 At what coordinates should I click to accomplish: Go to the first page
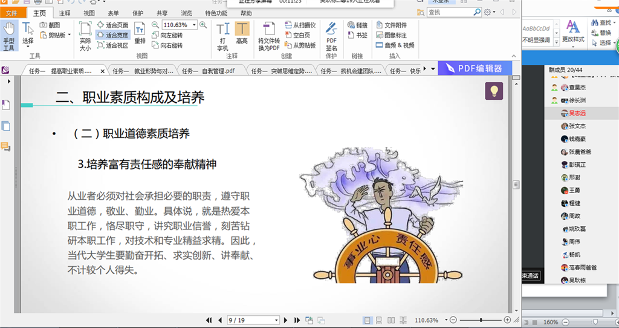tap(209, 320)
